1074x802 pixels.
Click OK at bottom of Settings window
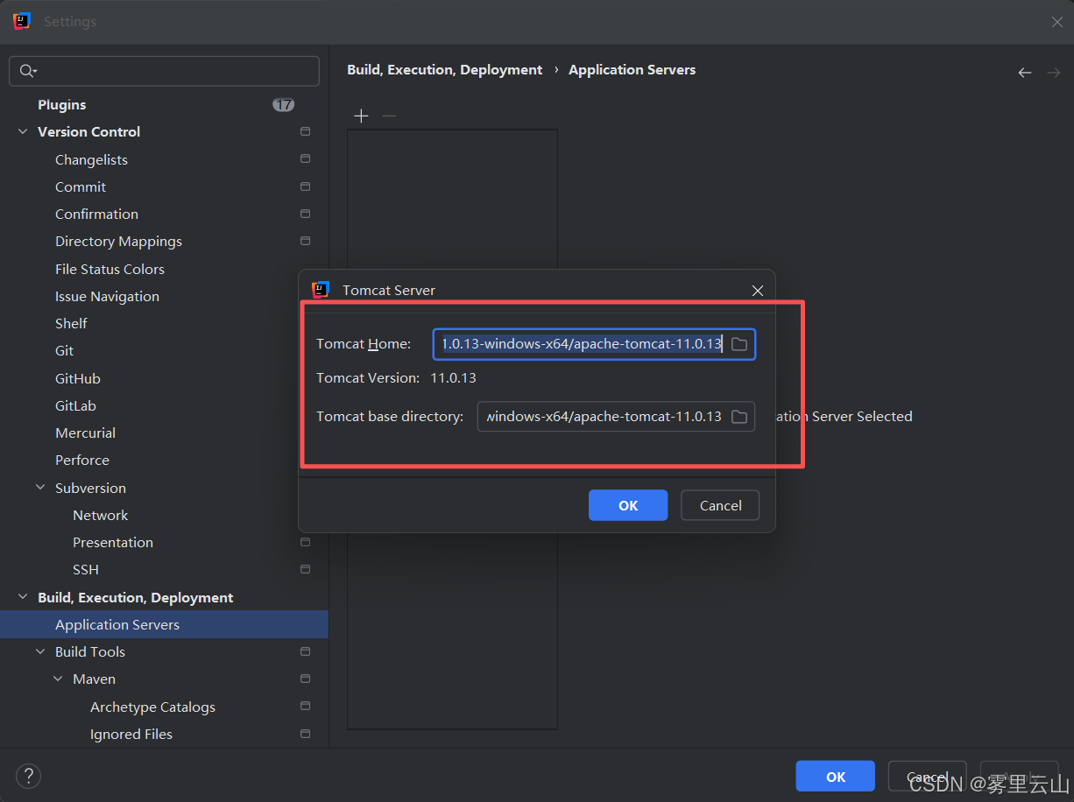click(836, 777)
